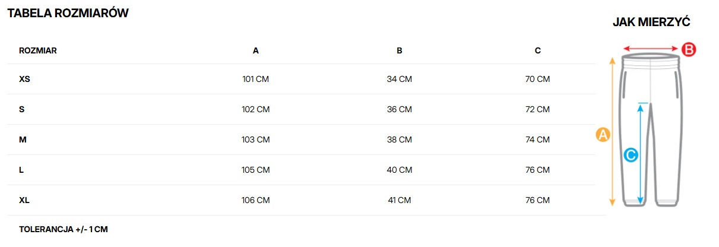Click the 74 CM value for size M

click(x=538, y=140)
